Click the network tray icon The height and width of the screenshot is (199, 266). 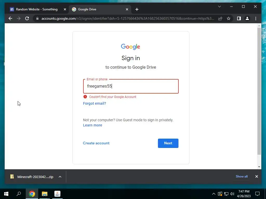(226, 194)
